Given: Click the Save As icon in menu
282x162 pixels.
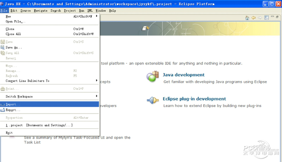Looking at the screenshot, I should tap(3, 47).
